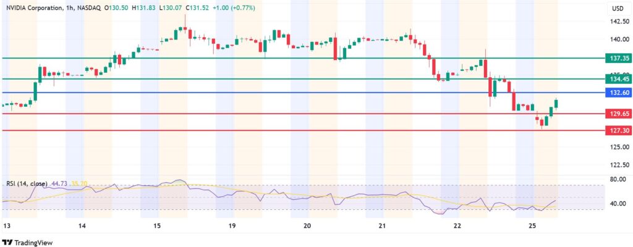Viewport: 633px width, 247px height.
Task: Select date 19 on the time axis
Action: 232,227
